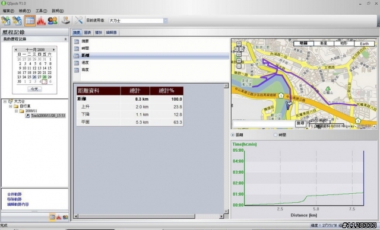Select date 26 in the calendar
Screen dimensions: 380x230
34,77
